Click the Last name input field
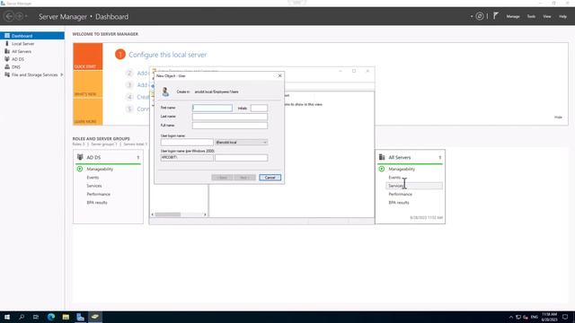This screenshot has width=575, height=323. click(230, 117)
